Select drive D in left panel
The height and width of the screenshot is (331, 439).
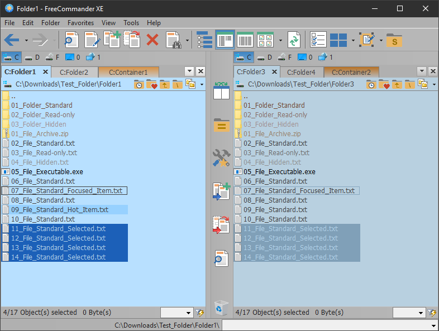[32, 57]
